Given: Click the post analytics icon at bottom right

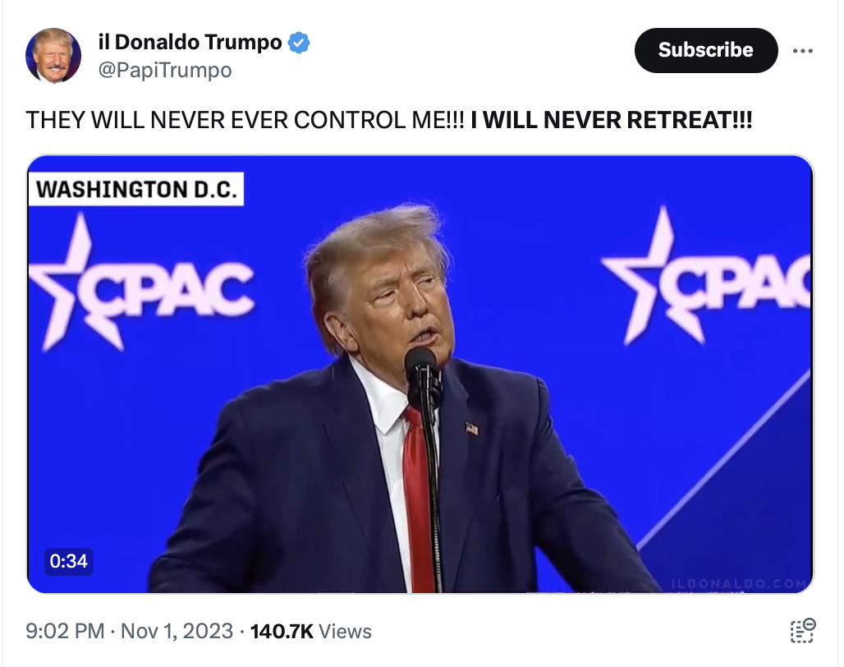Looking at the screenshot, I should tap(802, 631).
